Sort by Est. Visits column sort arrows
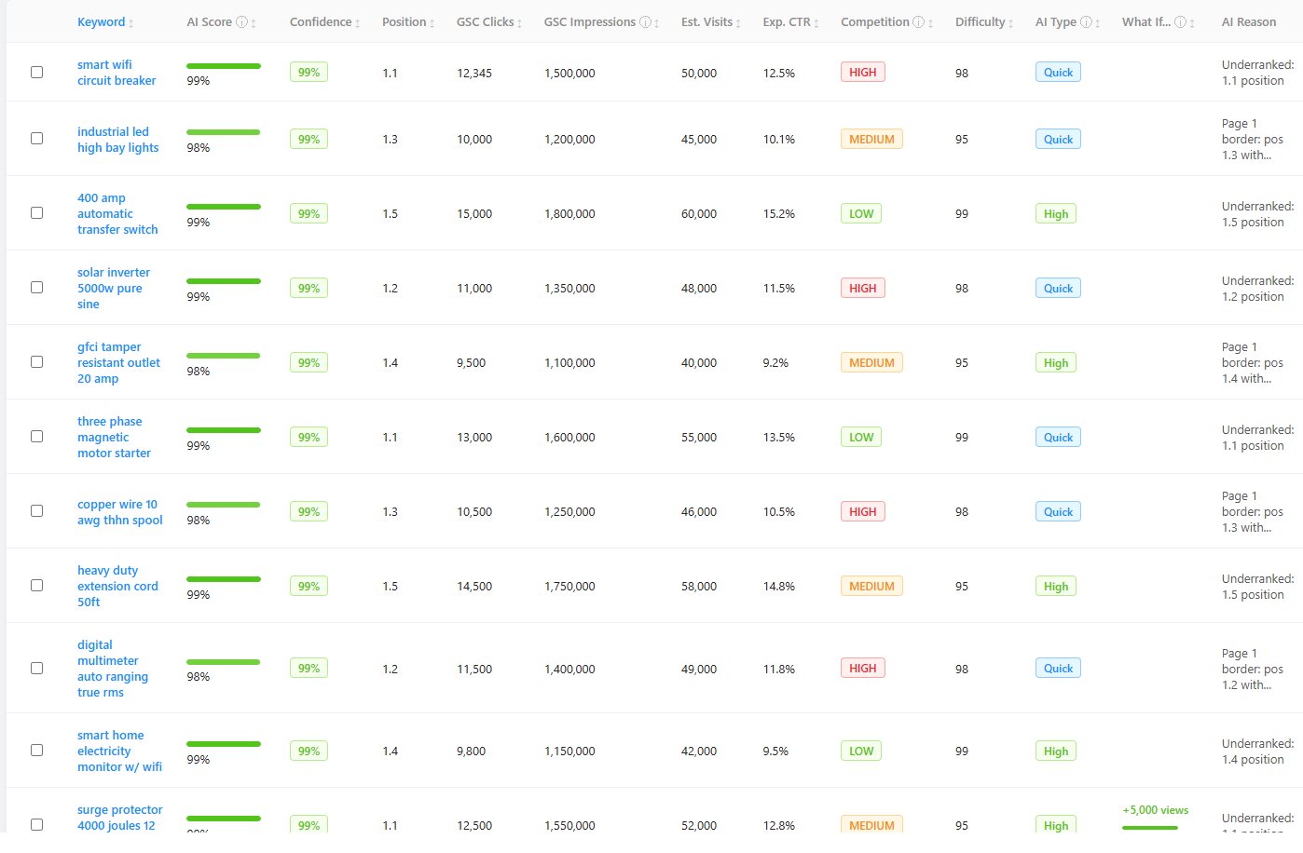 point(739,23)
